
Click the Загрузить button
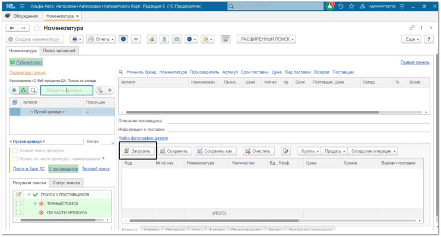point(138,151)
